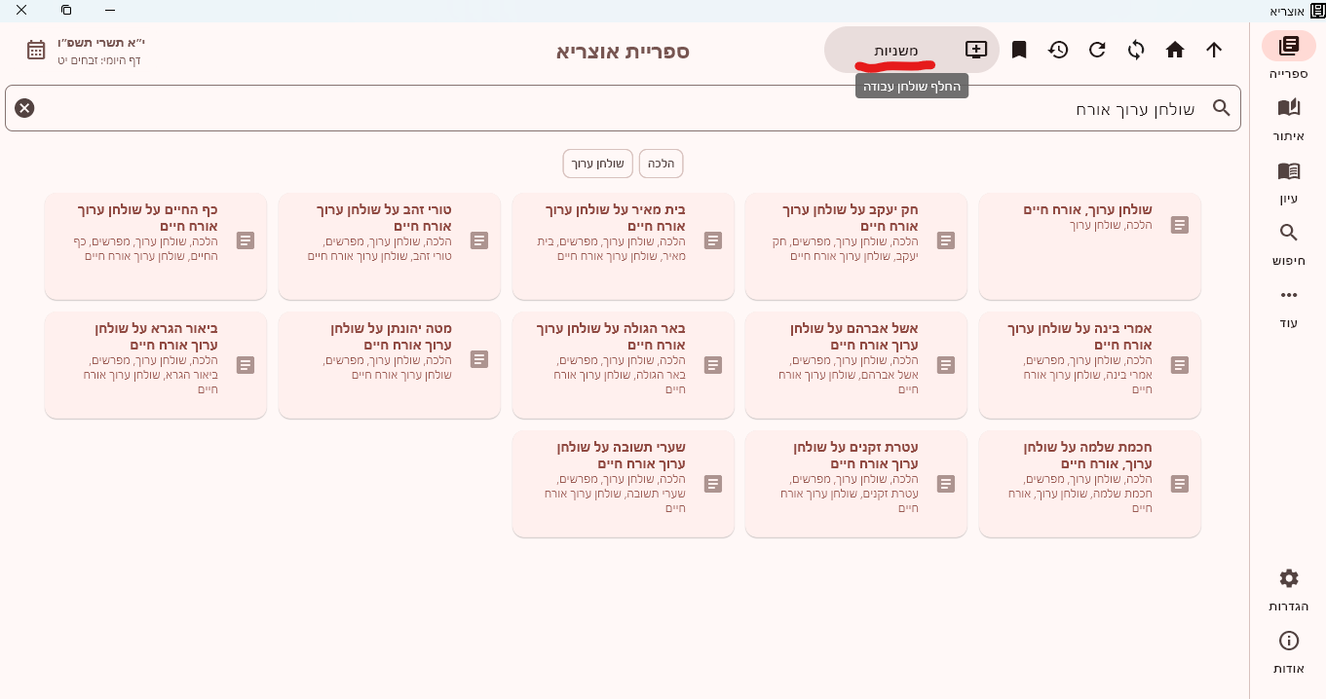Open the calendar icon beside the Hebrew date
Screen dimensions: 1326x699
pos(36,50)
